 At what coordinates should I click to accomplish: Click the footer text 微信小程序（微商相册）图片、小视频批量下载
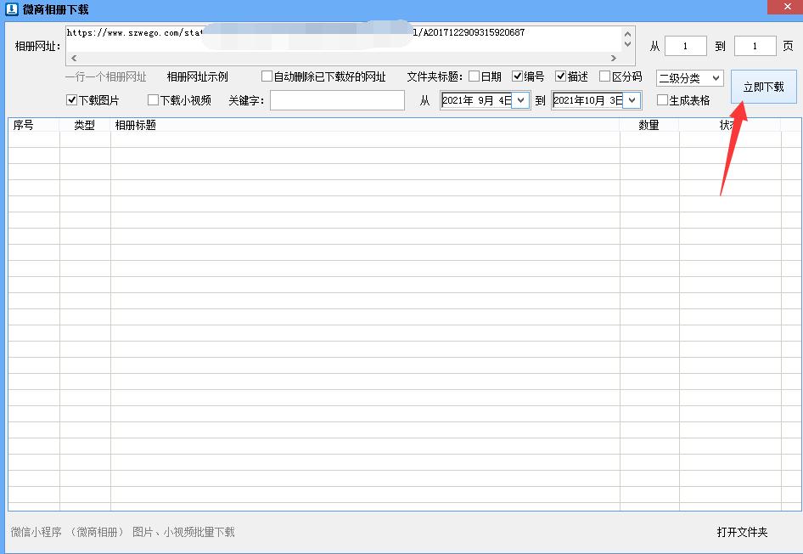pos(123,532)
